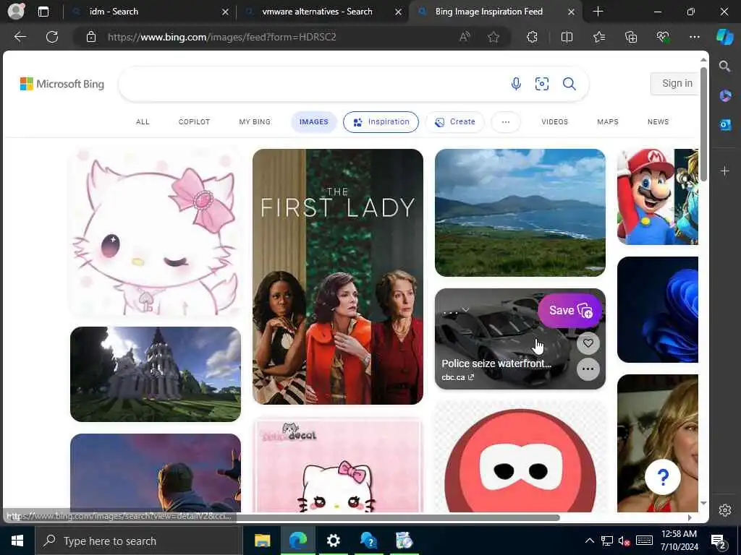
Task: Refresh the page with reload icon
Action: [x=52, y=37]
